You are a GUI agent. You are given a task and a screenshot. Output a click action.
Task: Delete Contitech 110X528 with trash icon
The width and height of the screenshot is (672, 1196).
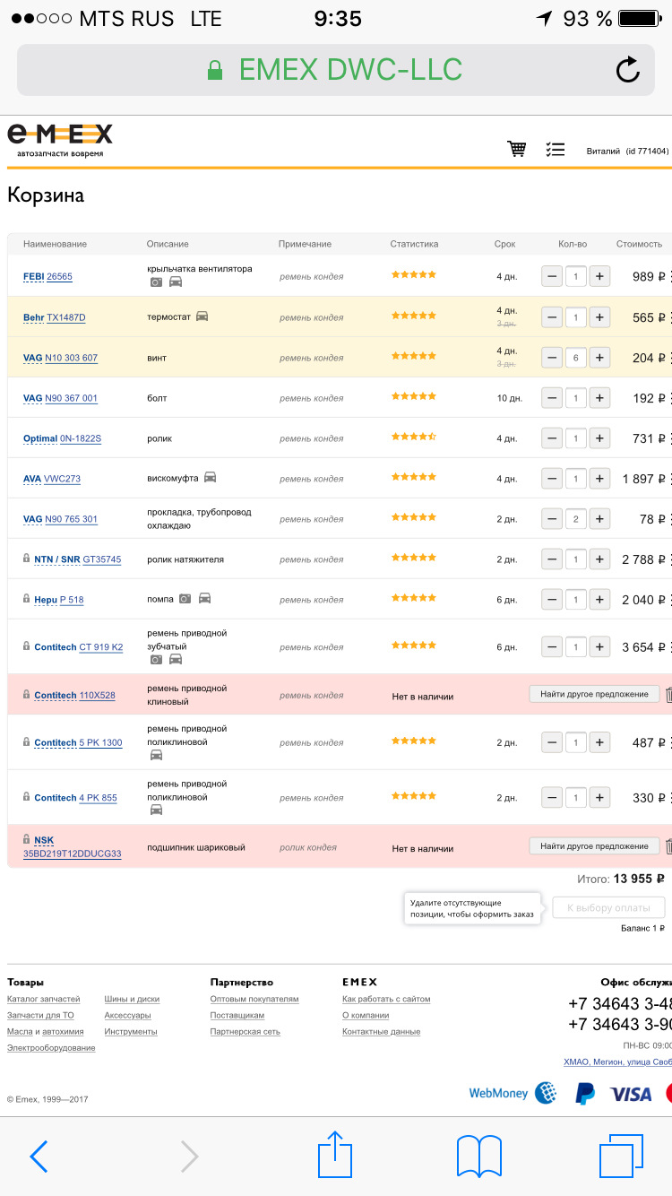[668, 694]
